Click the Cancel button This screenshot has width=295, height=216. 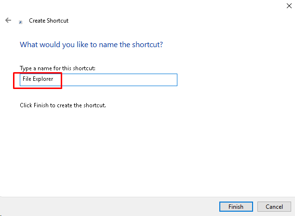coord(274,206)
